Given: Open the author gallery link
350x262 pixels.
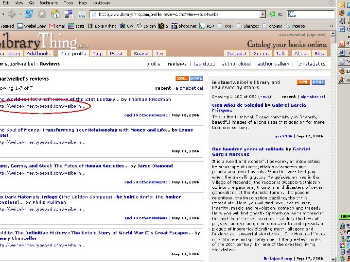Looking at the screenshot, I should tap(273, 64).
